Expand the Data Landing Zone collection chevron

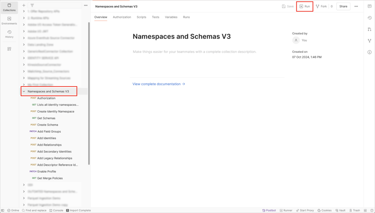click(23, 44)
